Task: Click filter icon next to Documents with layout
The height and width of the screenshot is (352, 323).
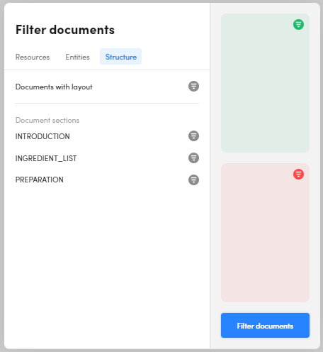Action: (x=193, y=87)
